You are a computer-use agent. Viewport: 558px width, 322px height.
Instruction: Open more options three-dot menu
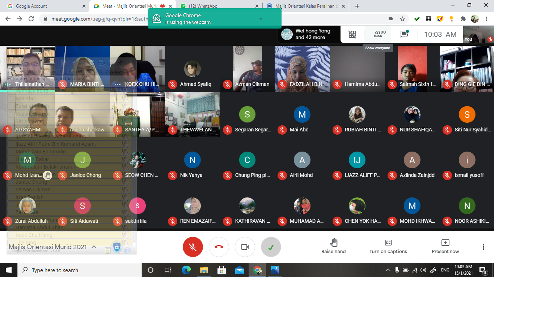coord(483,247)
